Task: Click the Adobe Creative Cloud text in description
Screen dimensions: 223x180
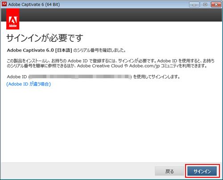Action: tap(100, 66)
